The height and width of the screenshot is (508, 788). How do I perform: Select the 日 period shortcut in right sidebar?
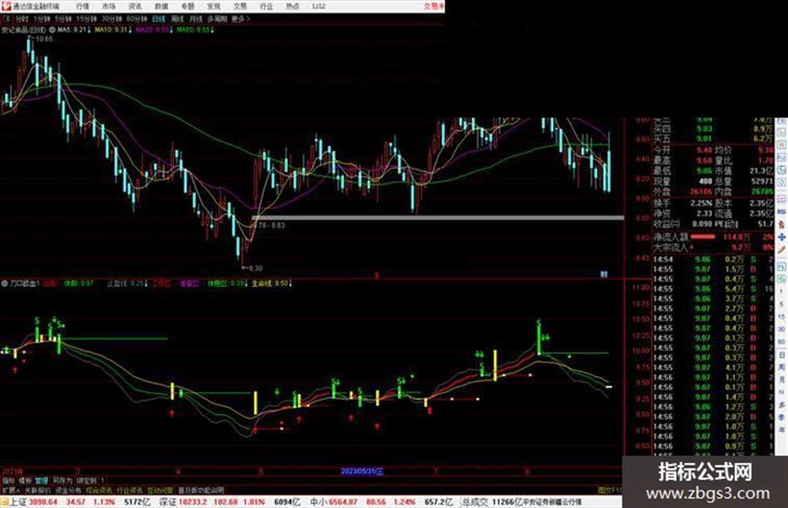(x=781, y=355)
